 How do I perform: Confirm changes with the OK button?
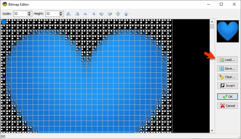227,97
